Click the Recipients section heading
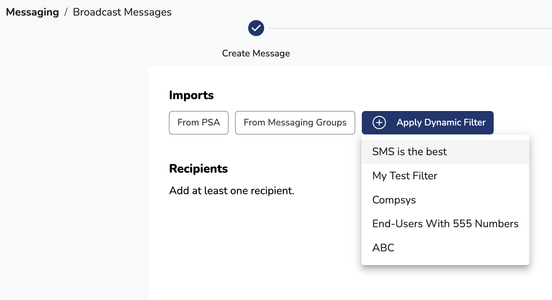Viewport: 552px width, 300px height. click(198, 169)
